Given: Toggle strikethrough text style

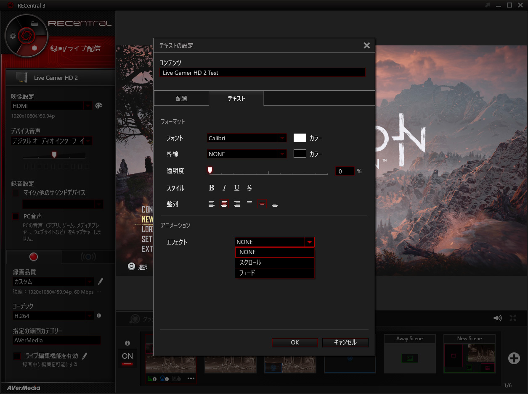Looking at the screenshot, I should (x=249, y=188).
